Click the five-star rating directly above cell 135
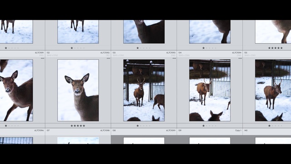Image resolution: width=291 pixels, height=164 pixels. click(276, 48)
